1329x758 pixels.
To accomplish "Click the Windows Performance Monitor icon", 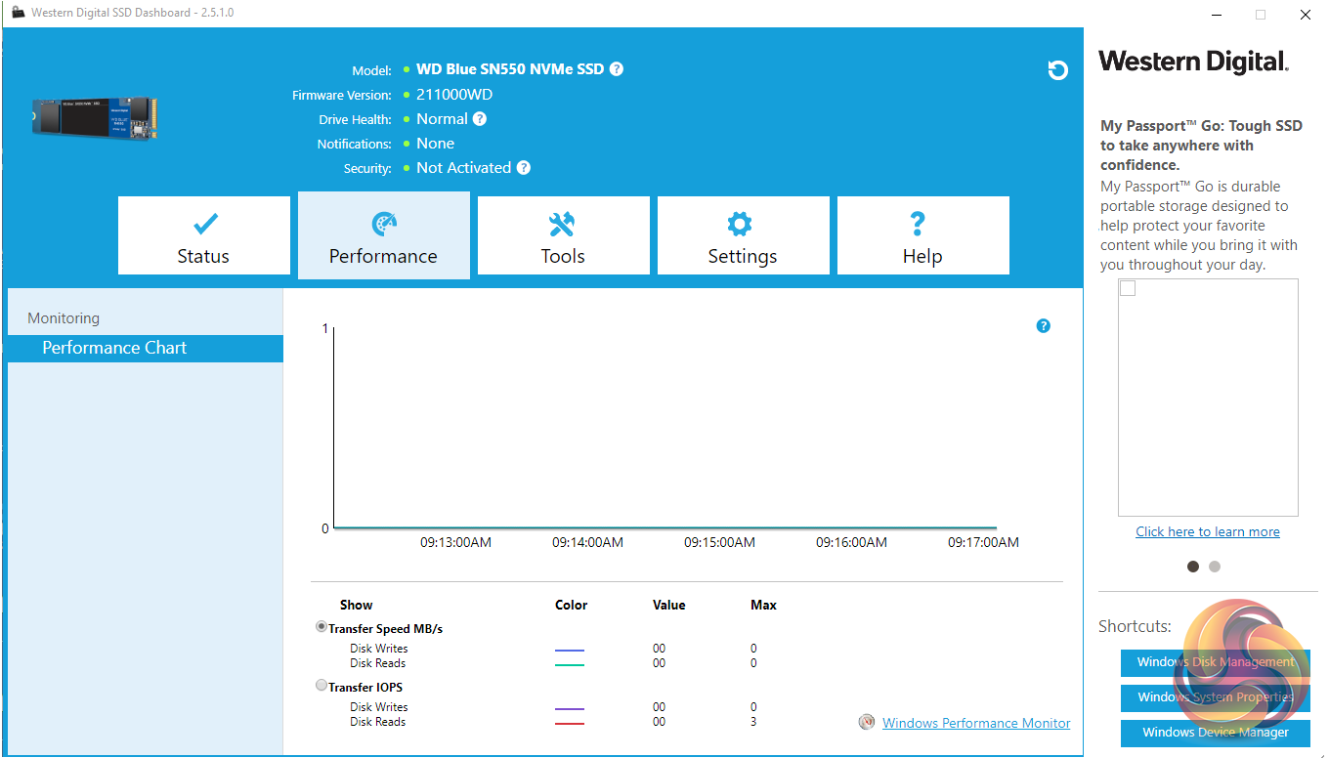I will 866,723.
